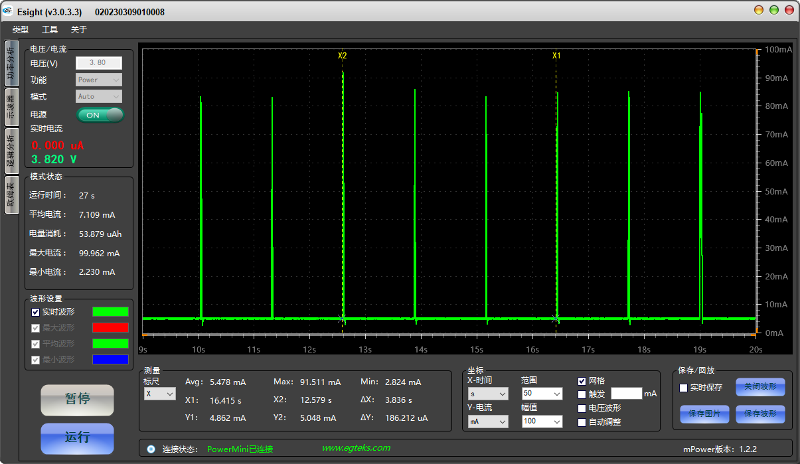The height and width of the screenshot is (464, 800).
Task: Click the X1 value 16.415 s
Action: (x=225, y=400)
